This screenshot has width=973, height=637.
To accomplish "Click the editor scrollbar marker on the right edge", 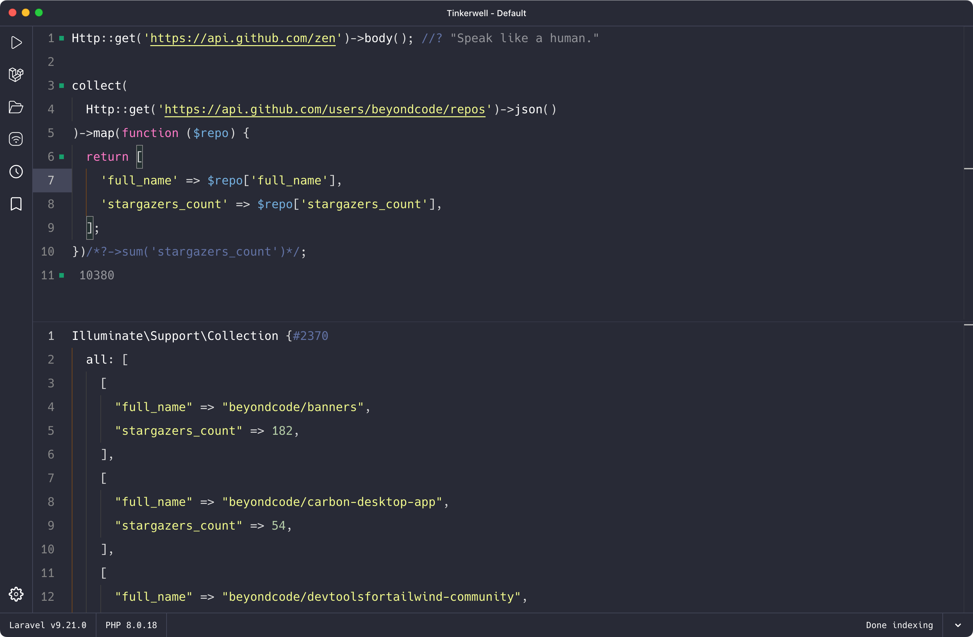I will [x=968, y=169].
